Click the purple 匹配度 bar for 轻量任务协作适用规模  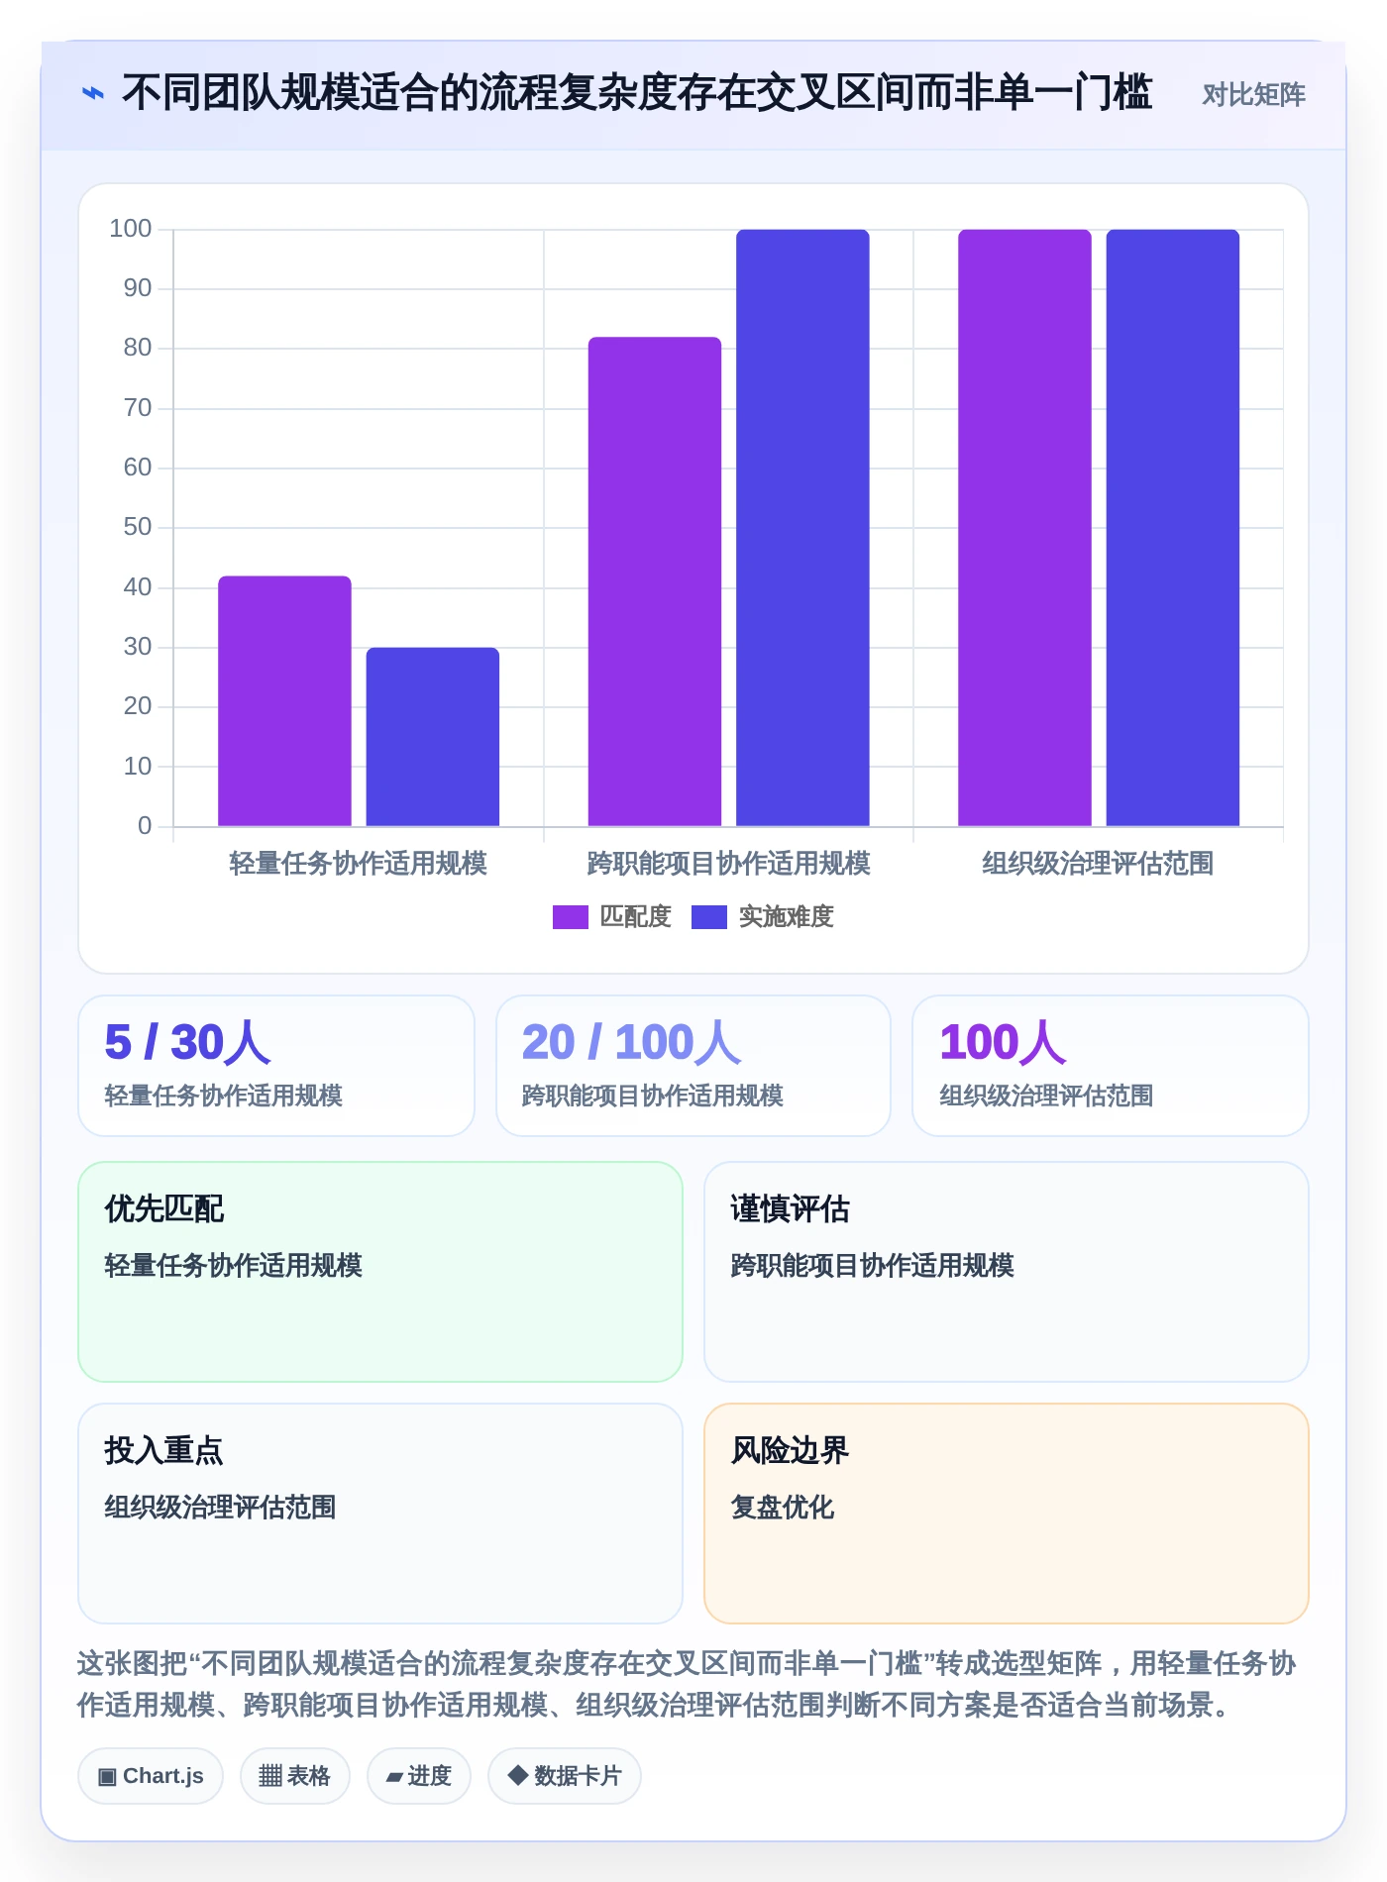coord(284,701)
